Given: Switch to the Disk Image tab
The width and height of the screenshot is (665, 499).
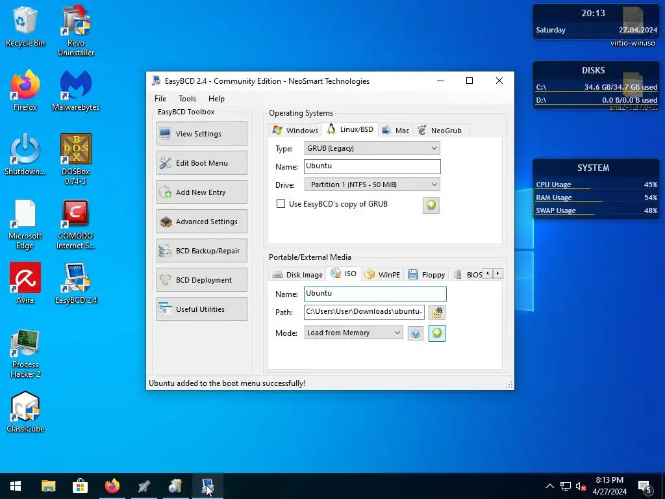Looking at the screenshot, I should coord(297,275).
